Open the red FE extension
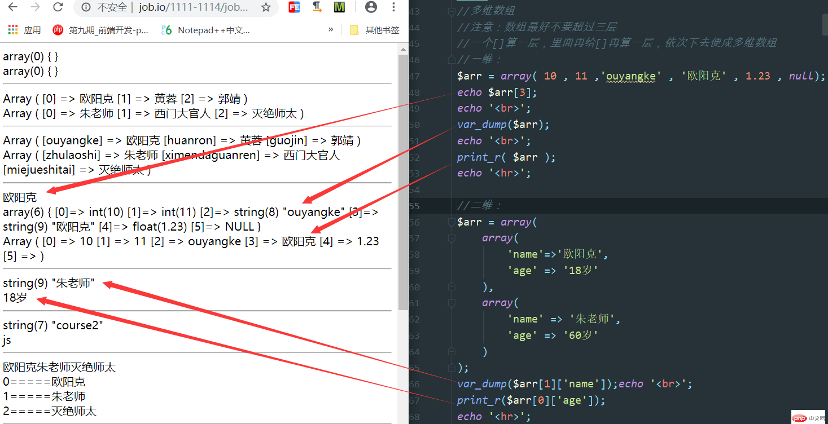 [x=294, y=7]
